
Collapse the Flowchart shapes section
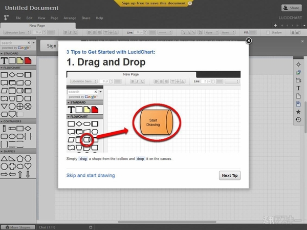tap(18, 68)
